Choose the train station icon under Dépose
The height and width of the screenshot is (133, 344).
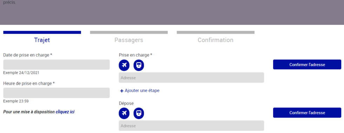click(x=139, y=113)
